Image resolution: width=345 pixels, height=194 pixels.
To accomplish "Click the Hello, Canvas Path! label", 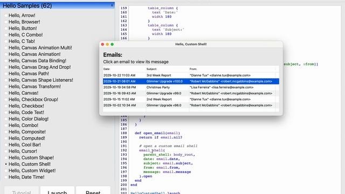I will click(x=29, y=73).
